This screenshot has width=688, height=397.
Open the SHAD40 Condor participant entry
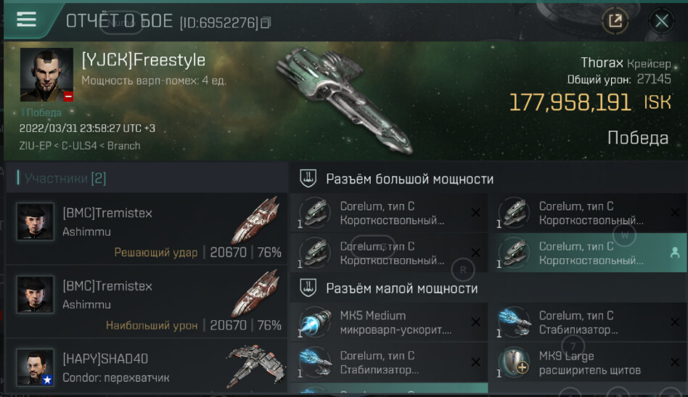pos(147,368)
